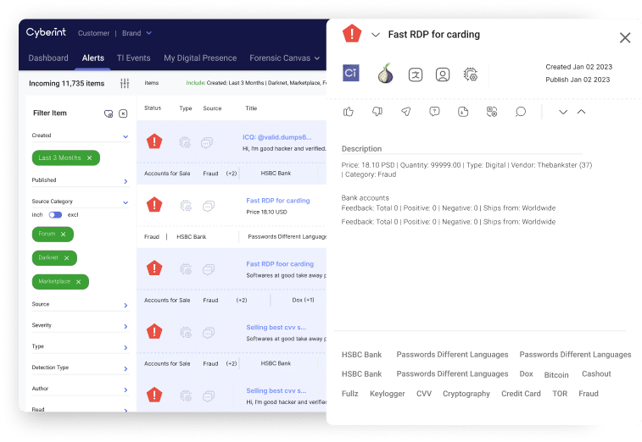This screenshot has height=442, width=642.
Task: Click the download icon in action row
Action: click(463, 112)
